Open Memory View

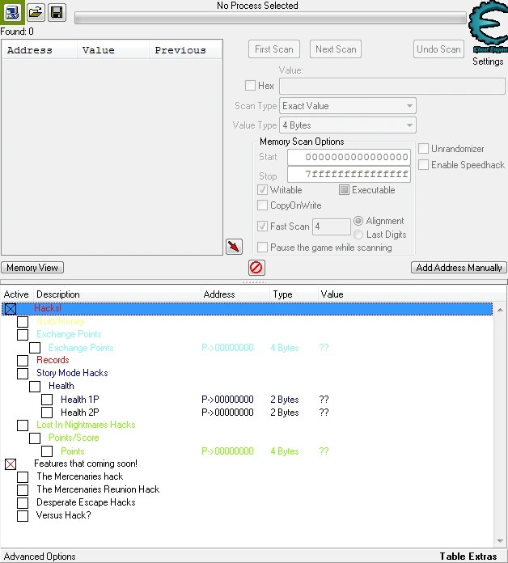pos(32,268)
